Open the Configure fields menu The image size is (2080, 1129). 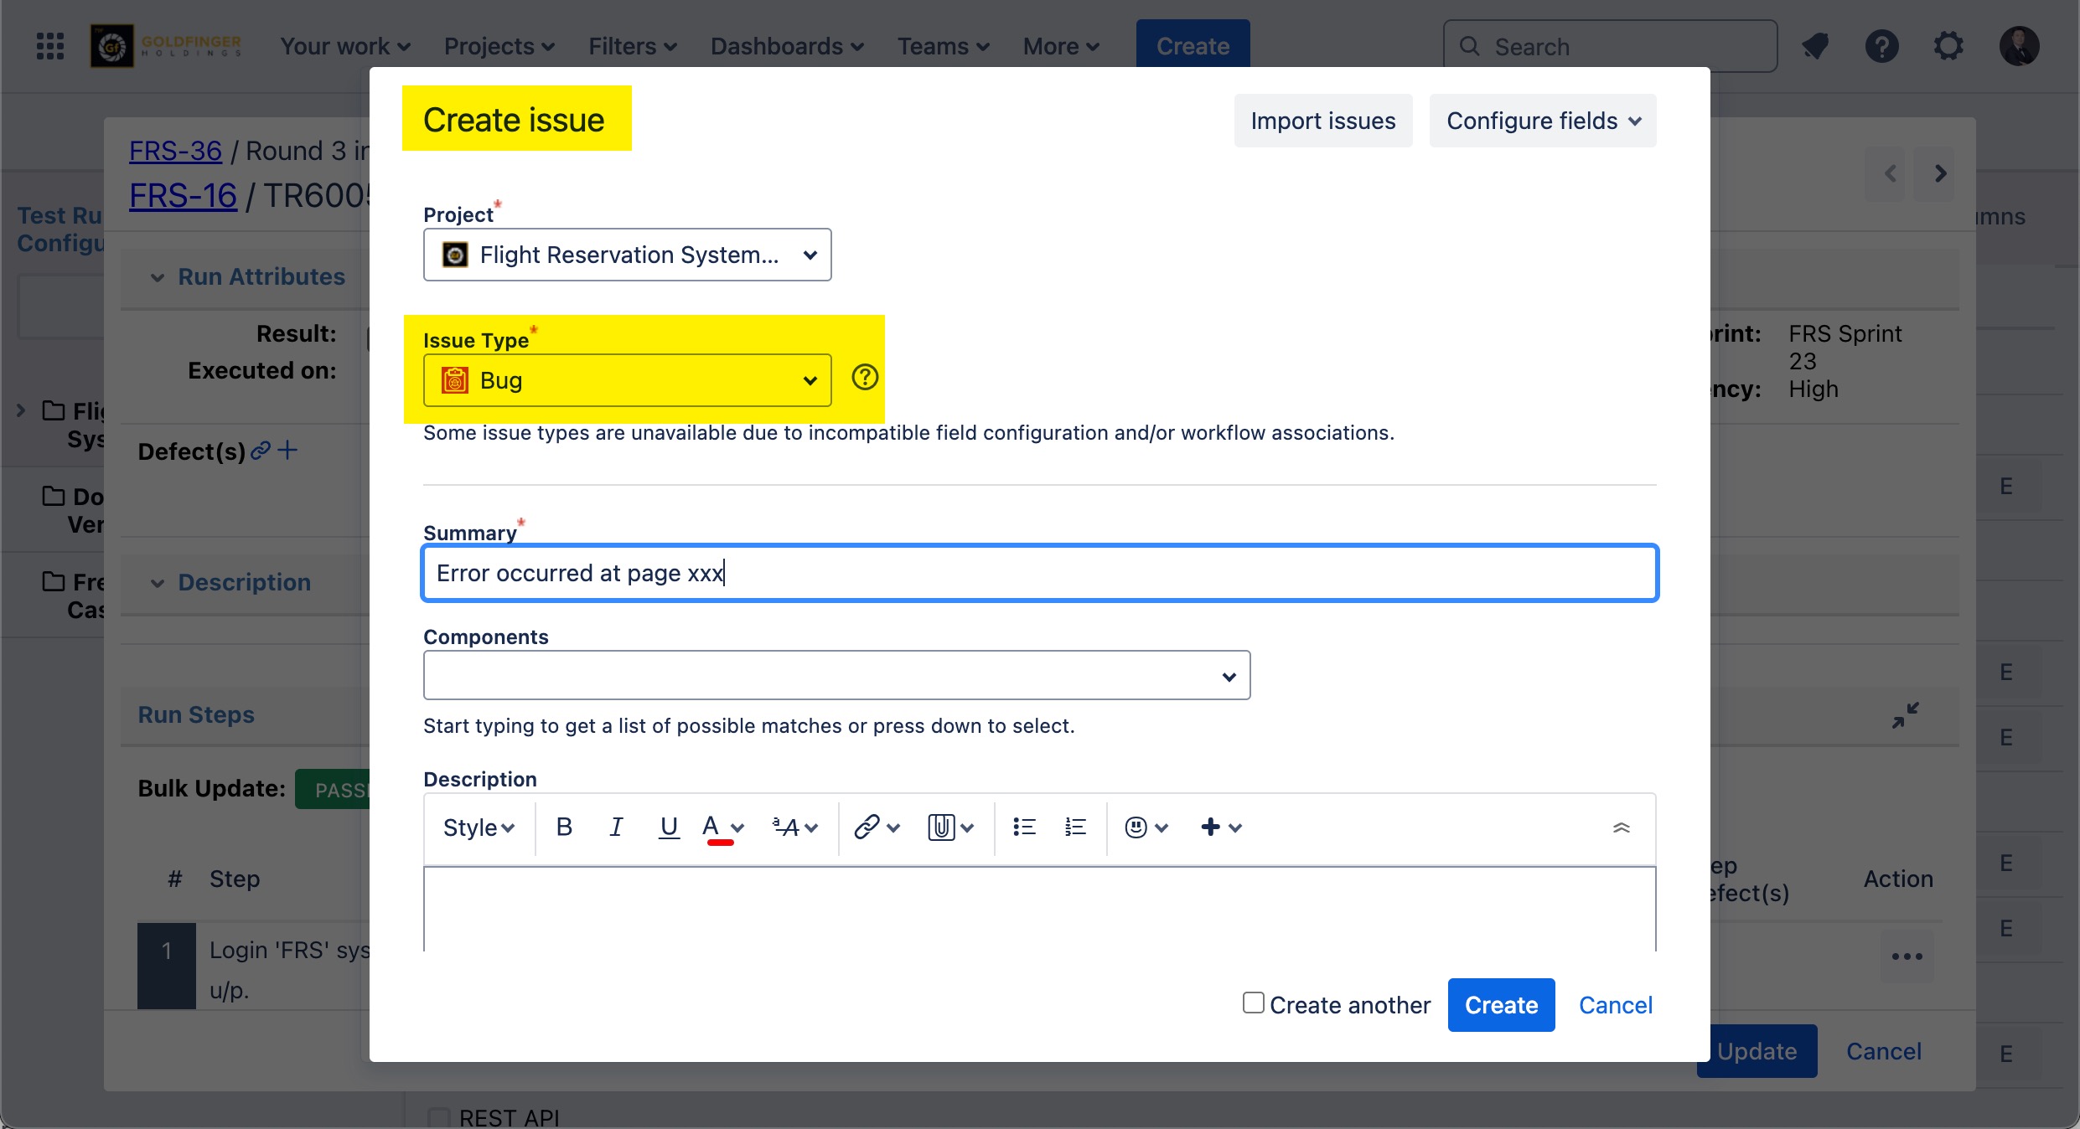point(1542,121)
